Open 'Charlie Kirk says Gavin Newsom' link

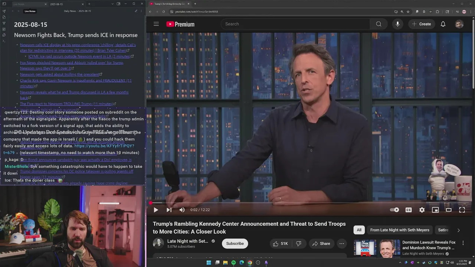(x=76, y=83)
